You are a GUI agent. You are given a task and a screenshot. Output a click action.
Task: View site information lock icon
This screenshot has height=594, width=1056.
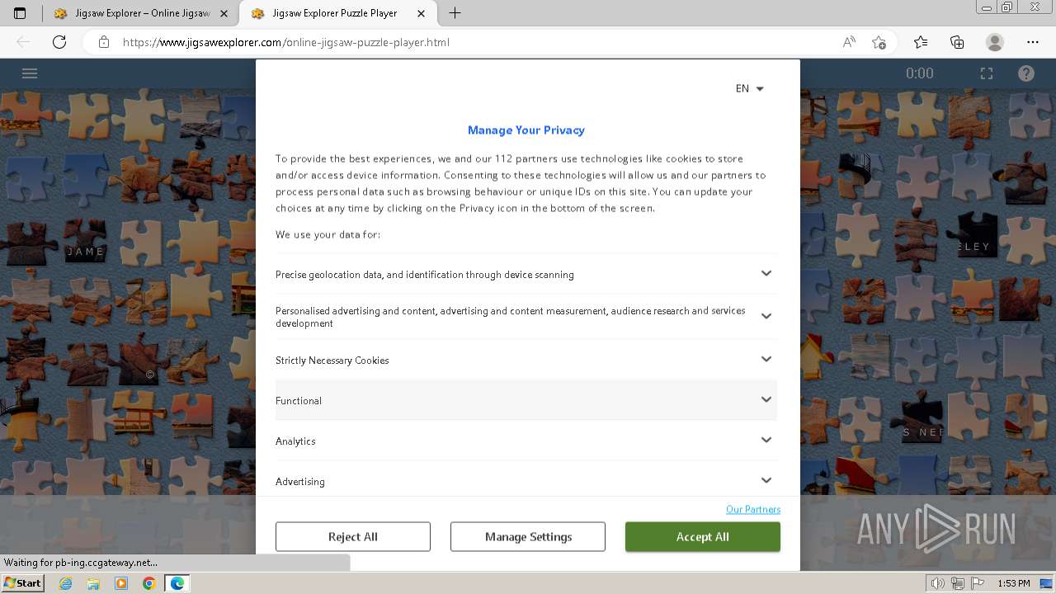click(x=104, y=42)
